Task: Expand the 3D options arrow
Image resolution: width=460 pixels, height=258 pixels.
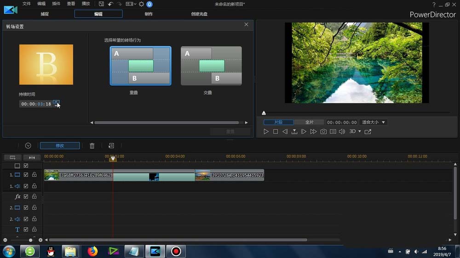Action: click(x=360, y=131)
